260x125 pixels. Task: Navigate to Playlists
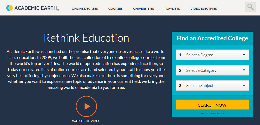click(x=172, y=9)
